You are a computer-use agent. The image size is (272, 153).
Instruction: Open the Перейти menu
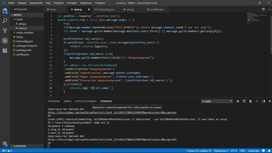59,3
